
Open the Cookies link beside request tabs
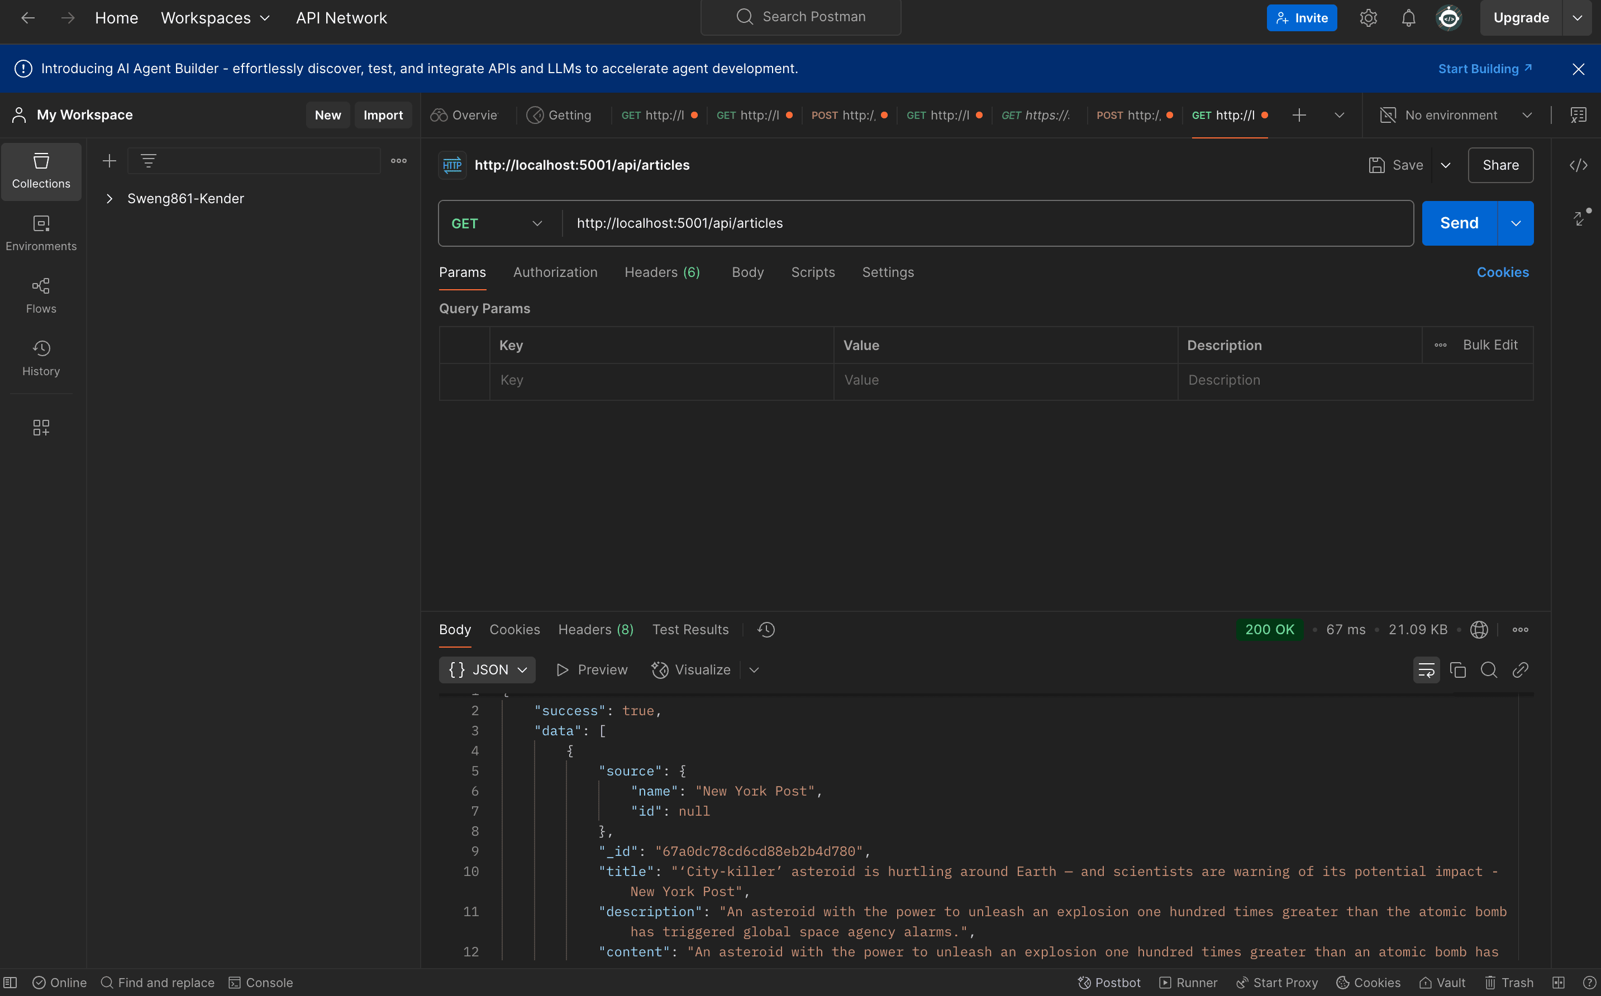pos(1502,272)
